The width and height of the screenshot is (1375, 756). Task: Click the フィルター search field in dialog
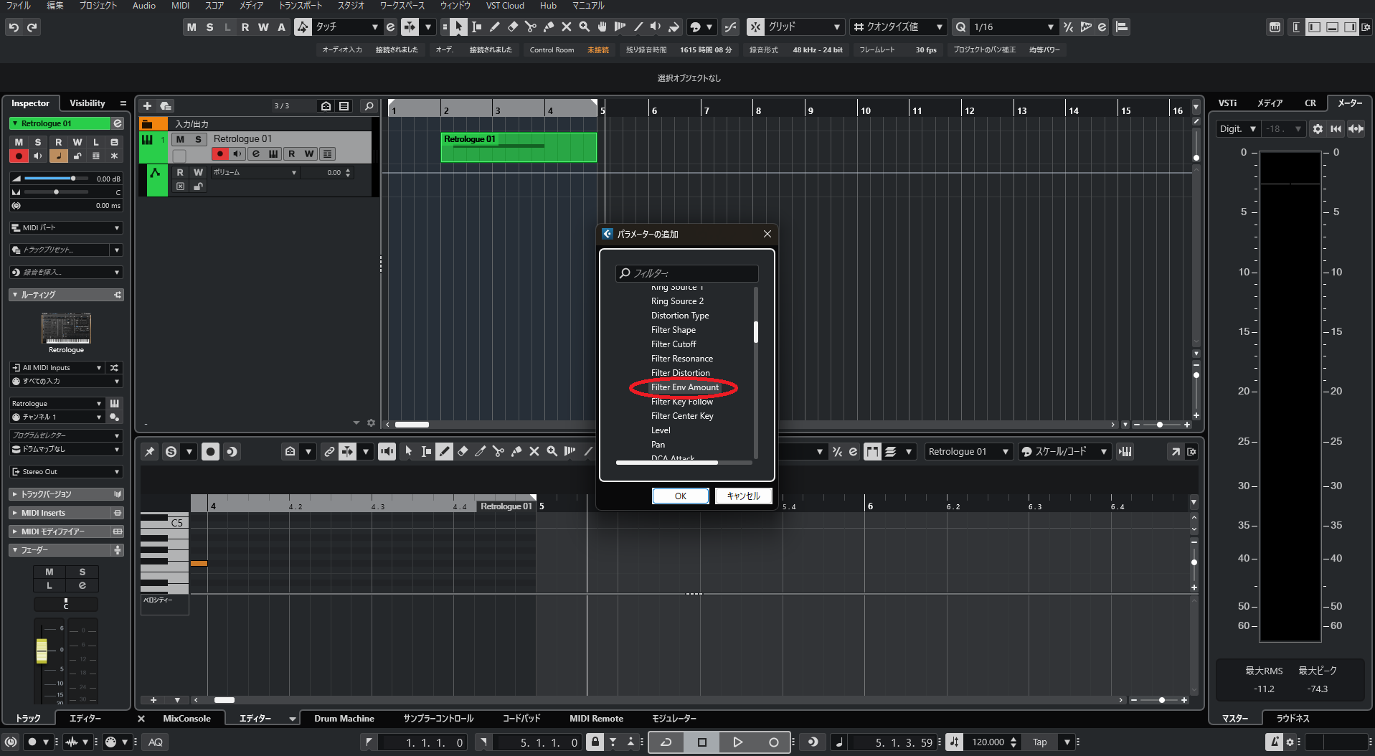[686, 273]
